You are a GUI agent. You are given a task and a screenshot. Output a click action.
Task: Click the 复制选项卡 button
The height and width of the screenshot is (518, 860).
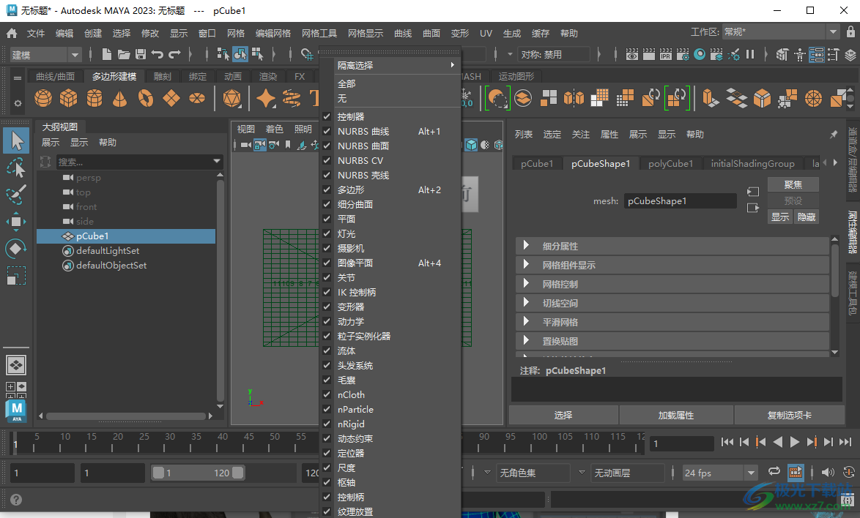pyautogui.click(x=789, y=415)
